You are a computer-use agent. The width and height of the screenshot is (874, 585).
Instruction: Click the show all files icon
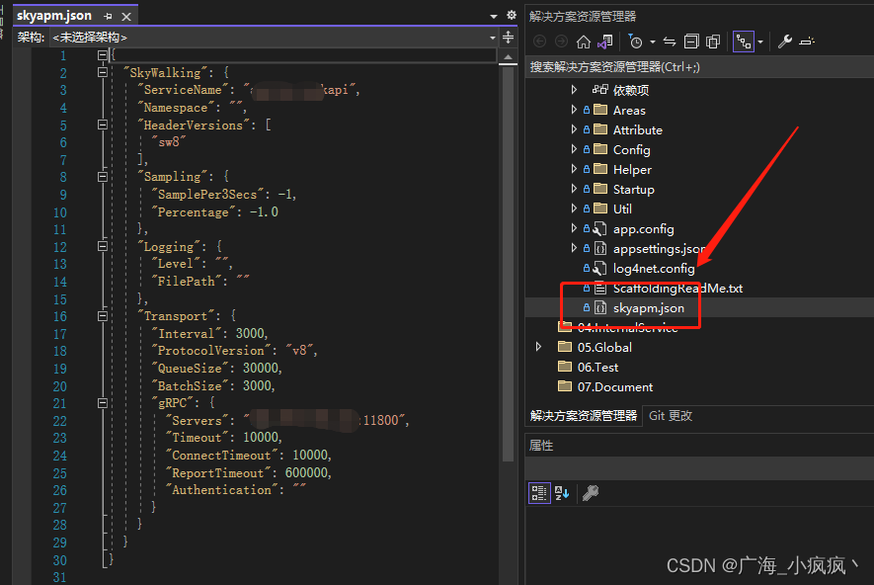[x=713, y=42]
